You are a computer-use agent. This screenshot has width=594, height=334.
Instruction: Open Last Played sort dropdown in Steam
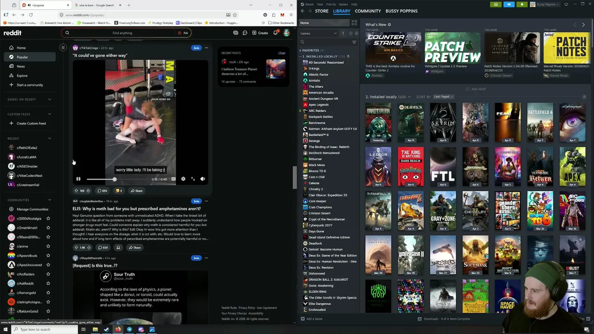tap(443, 97)
